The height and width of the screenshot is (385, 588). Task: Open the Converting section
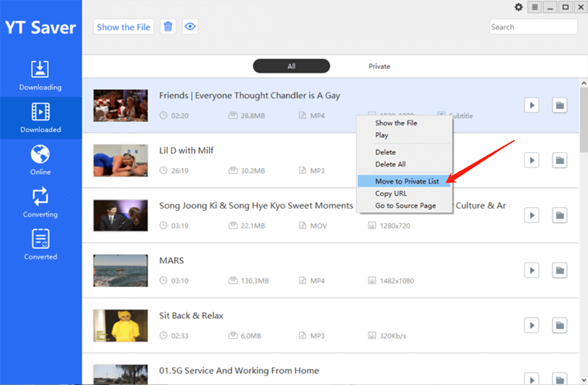point(40,202)
